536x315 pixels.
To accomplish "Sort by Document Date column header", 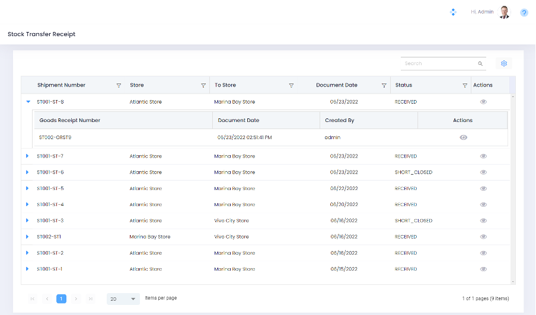I will point(337,85).
